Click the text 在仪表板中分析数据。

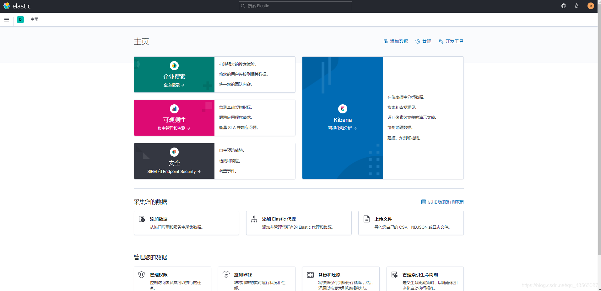click(x=406, y=97)
